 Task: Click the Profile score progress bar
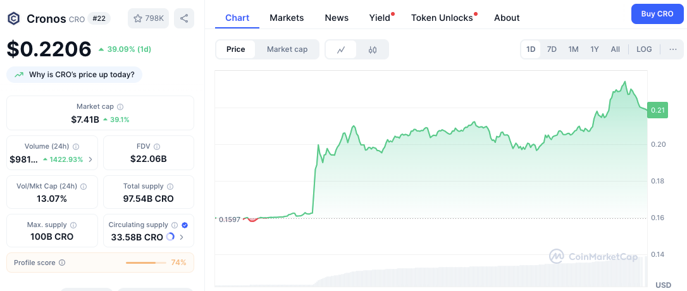pyautogui.click(x=146, y=263)
